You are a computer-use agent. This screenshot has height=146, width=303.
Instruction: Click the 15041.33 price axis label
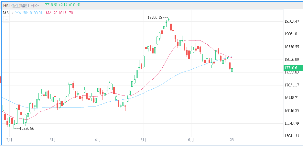point(292,136)
